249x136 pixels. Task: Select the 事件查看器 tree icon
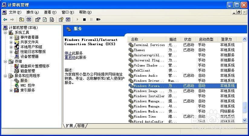click(x=17, y=37)
